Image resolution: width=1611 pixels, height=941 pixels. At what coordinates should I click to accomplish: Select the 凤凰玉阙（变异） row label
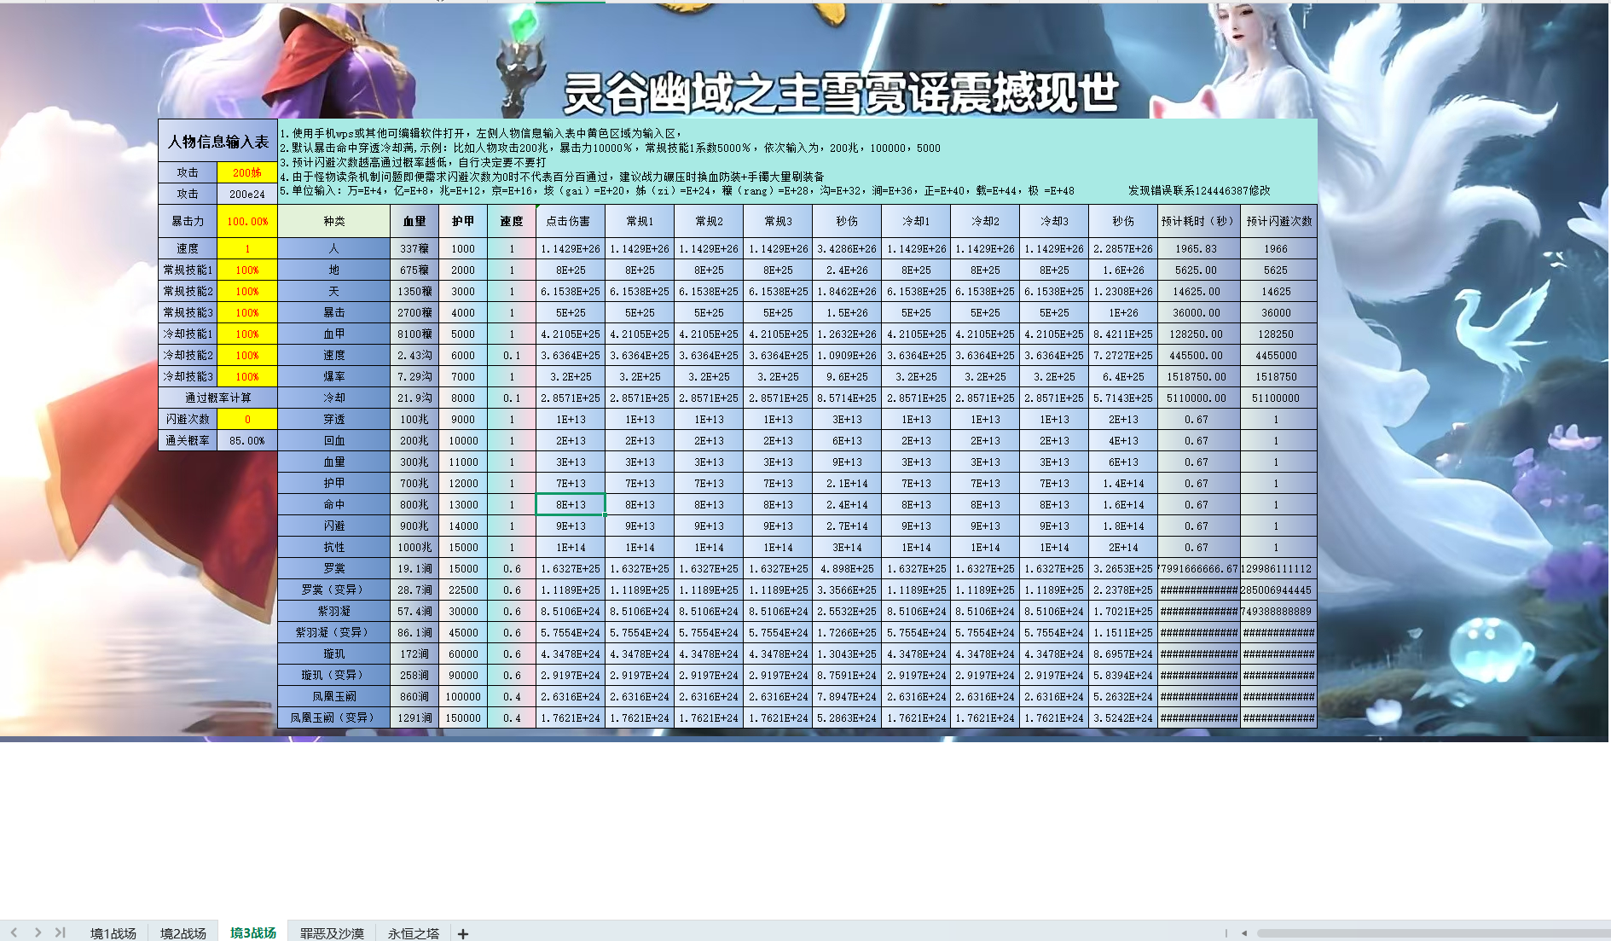pyautogui.click(x=334, y=717)
